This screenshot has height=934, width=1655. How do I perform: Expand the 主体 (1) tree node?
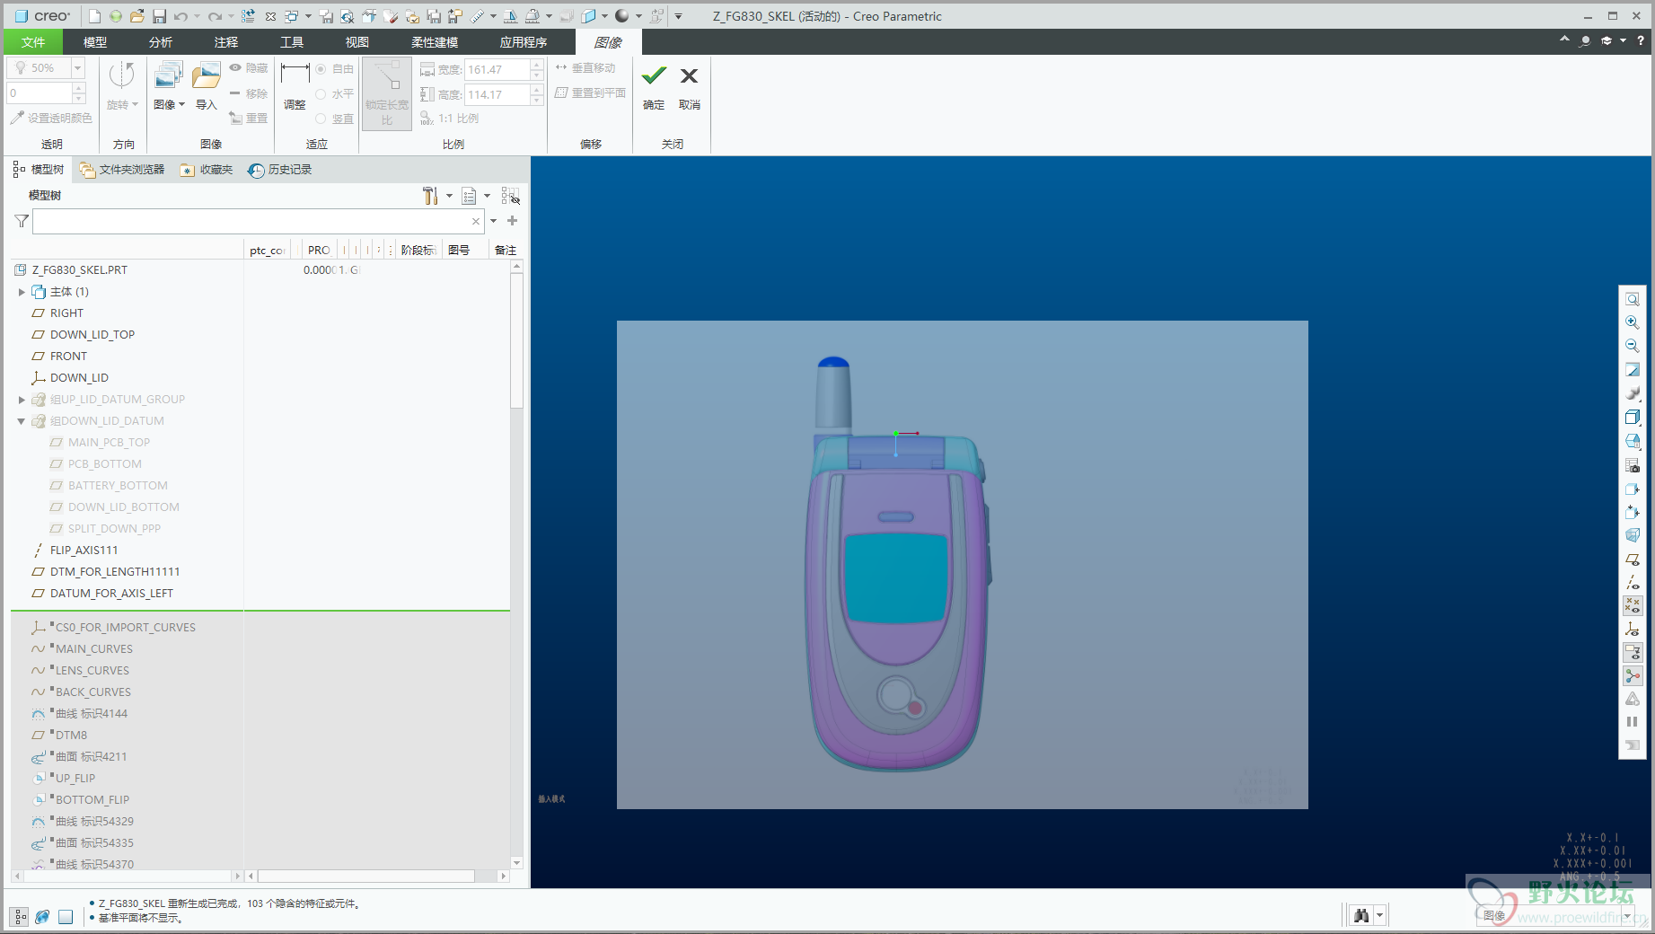pos(22,292)
